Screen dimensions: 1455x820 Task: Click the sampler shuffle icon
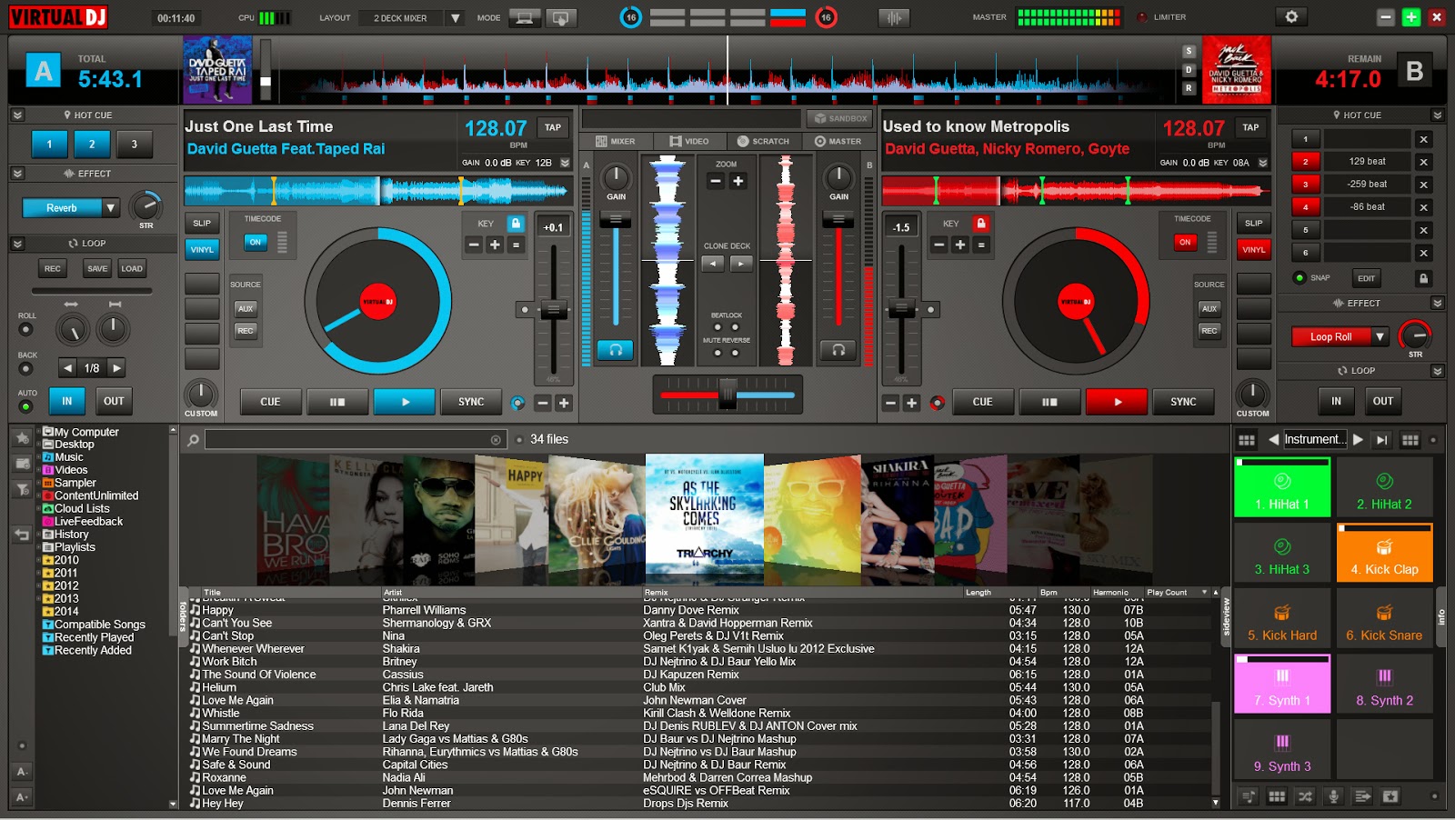[1305, 796]
